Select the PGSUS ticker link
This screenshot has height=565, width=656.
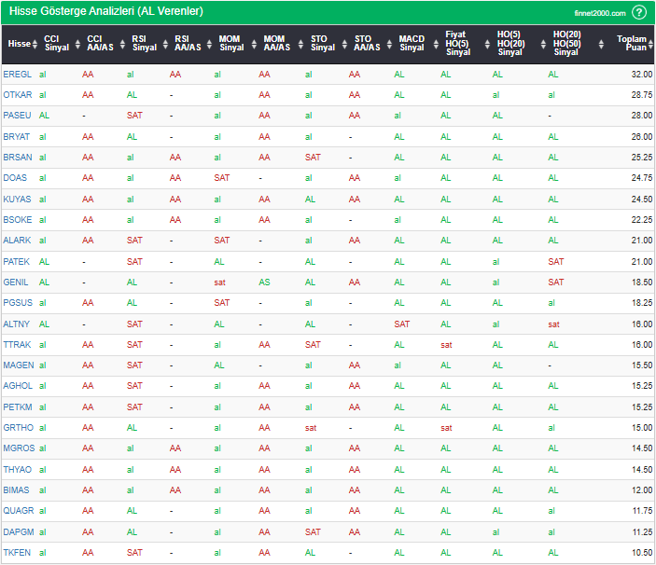(17, 303)
